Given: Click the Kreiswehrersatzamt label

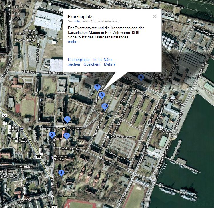Looking at the screenshot, I should pyautogui.click(x=123, y=137).
